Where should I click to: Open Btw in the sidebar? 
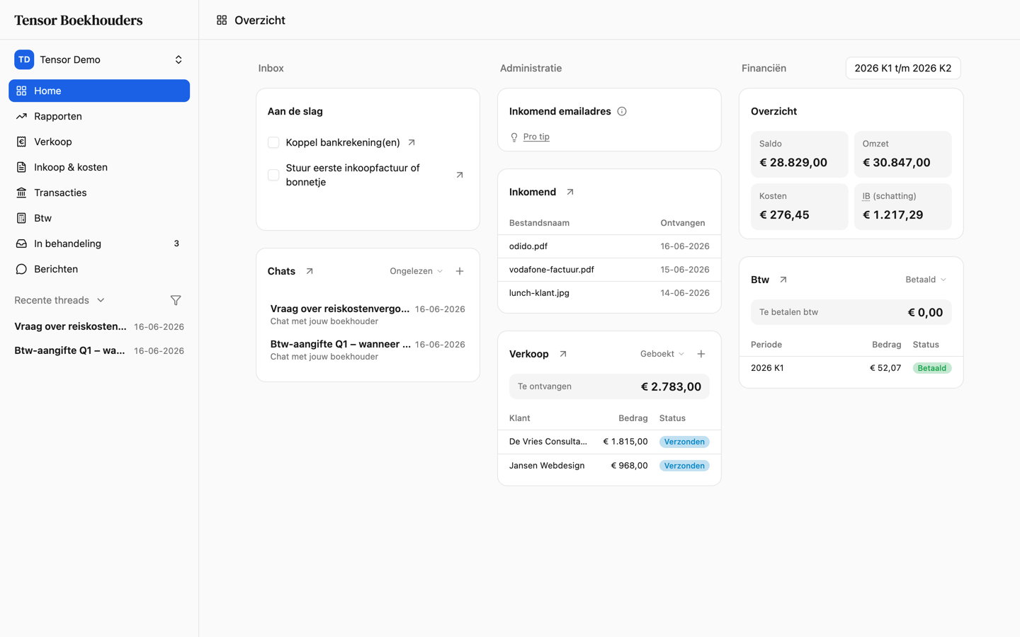pyautogui.click(x=99, y=218)
